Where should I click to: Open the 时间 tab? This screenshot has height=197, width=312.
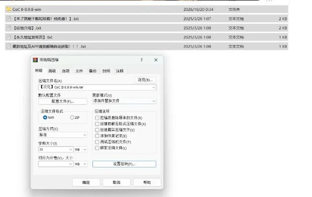click(x=106, y=71)
